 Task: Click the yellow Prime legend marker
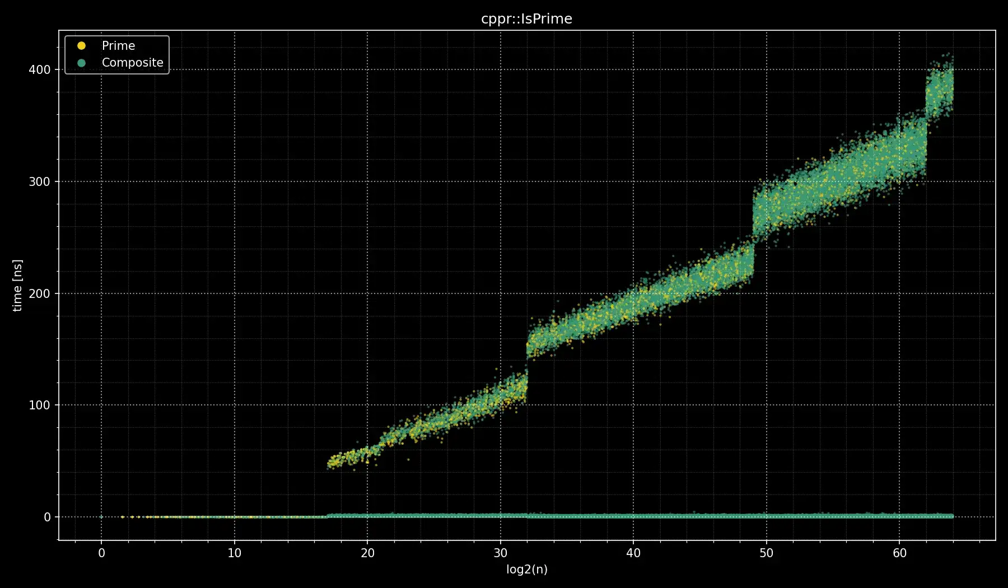coord(81,46)
